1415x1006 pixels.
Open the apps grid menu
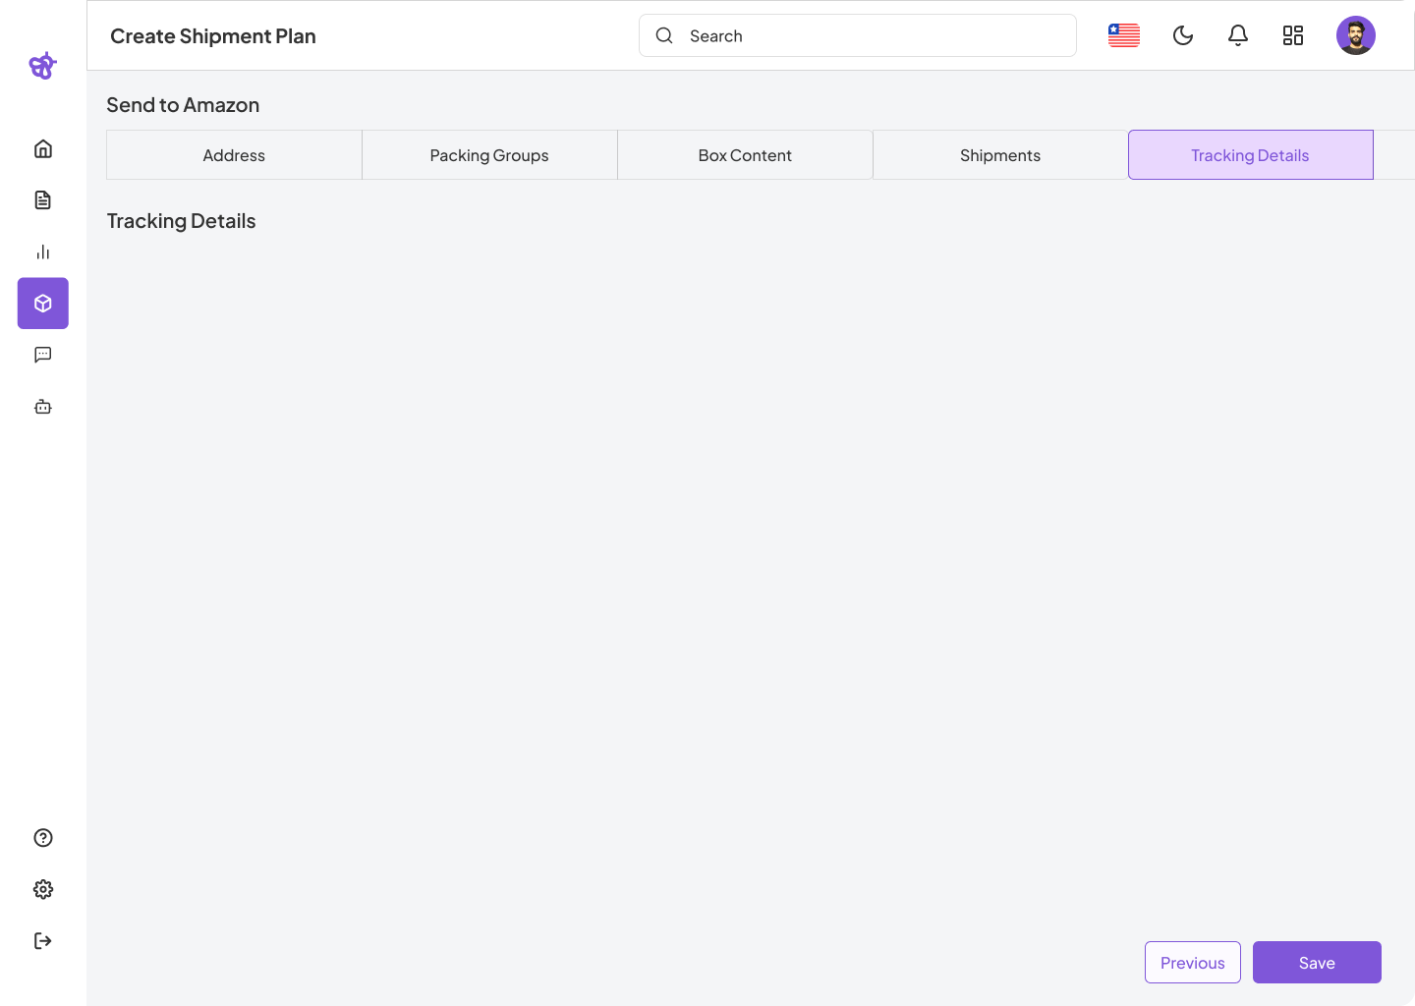click(x=1293, y=36)
